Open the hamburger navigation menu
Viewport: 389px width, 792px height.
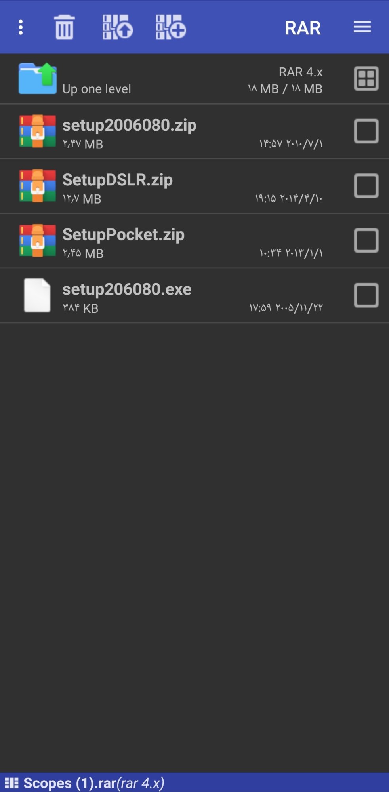click(362, 27)
